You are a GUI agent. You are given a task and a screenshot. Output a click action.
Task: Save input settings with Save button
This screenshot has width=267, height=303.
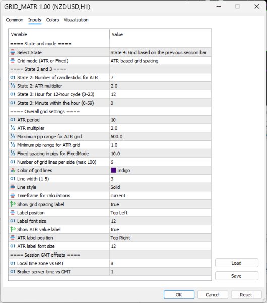pos(237,276)
